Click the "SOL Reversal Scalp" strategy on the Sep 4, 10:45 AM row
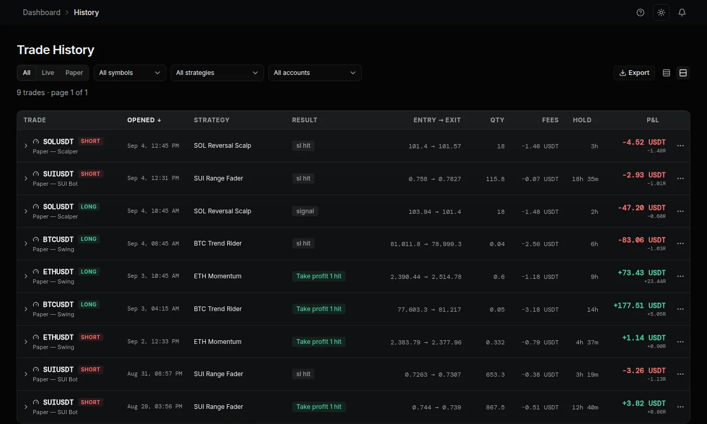 222,211
